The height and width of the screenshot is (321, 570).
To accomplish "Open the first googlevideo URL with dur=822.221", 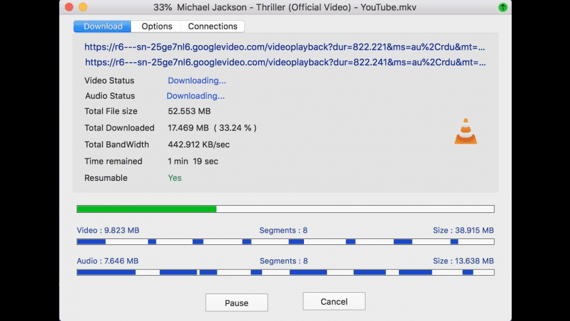I will [284, 47].
